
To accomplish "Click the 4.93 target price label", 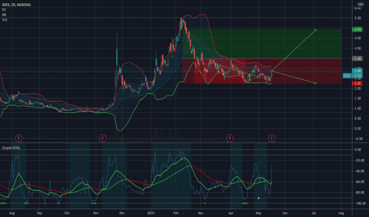I will pyautogui.click(x=357, y=29).
